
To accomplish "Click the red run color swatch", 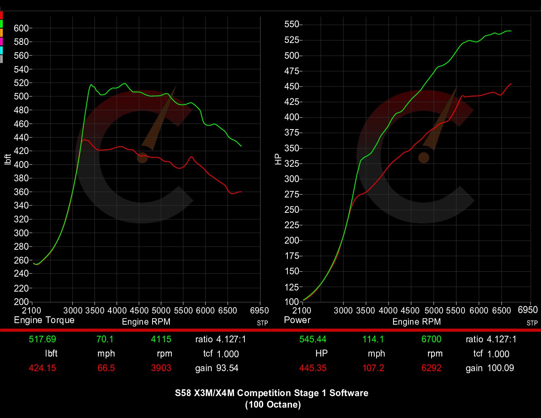I will [x=1, y=15].
